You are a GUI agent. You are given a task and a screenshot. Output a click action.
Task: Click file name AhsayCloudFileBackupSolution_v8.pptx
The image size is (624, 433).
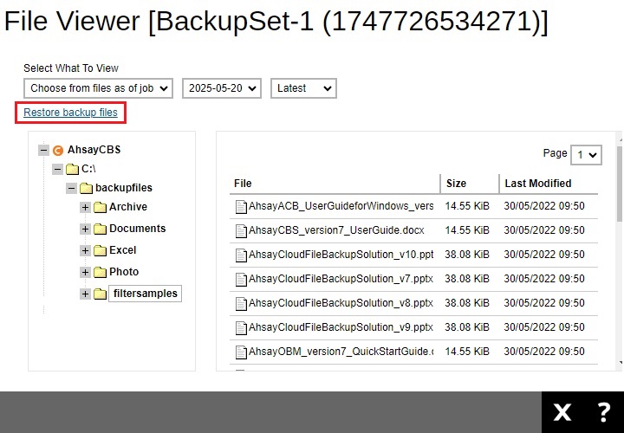pos(341,303)
